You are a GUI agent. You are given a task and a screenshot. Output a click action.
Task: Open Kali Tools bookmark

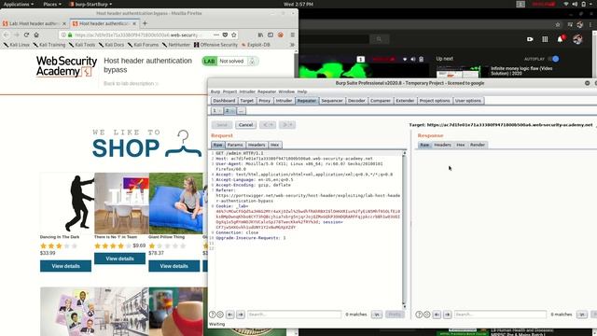click(x=82, y=45)
